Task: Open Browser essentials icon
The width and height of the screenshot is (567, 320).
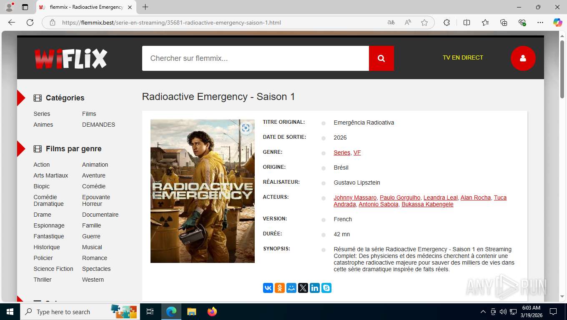Action: click(x=522, y=22)
